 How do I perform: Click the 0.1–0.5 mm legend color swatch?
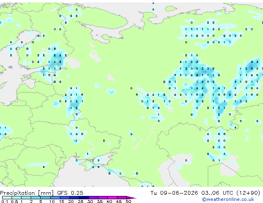[x=7, y=198]
